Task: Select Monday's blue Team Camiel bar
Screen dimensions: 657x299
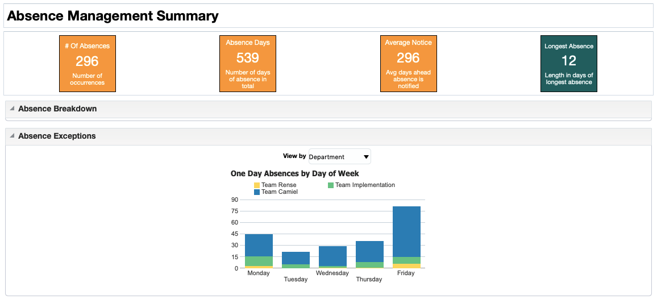Action: tap(259, 246)
